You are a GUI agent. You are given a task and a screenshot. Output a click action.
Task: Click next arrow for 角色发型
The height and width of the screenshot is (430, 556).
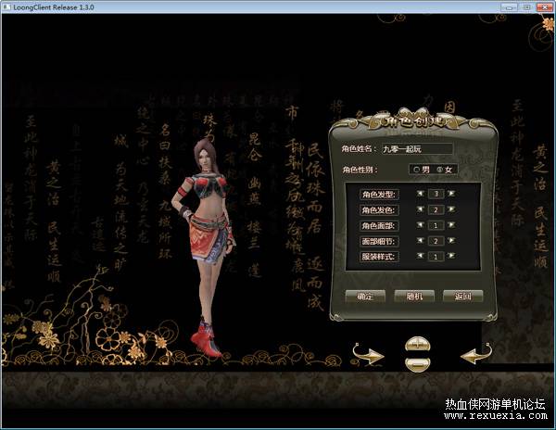pyautogui.click(x=451, y=194)
